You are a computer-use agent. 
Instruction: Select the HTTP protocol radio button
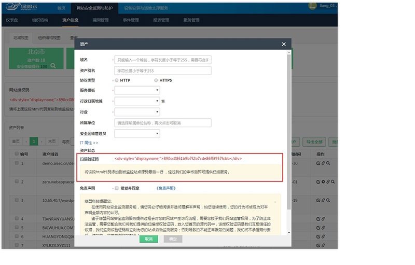click(x=116, y=80)
